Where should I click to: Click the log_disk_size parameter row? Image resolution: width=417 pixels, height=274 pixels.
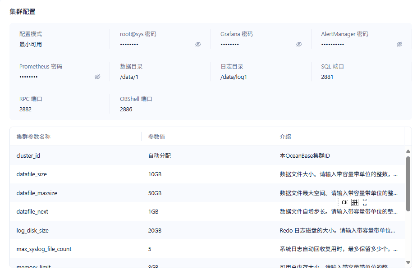207,230
